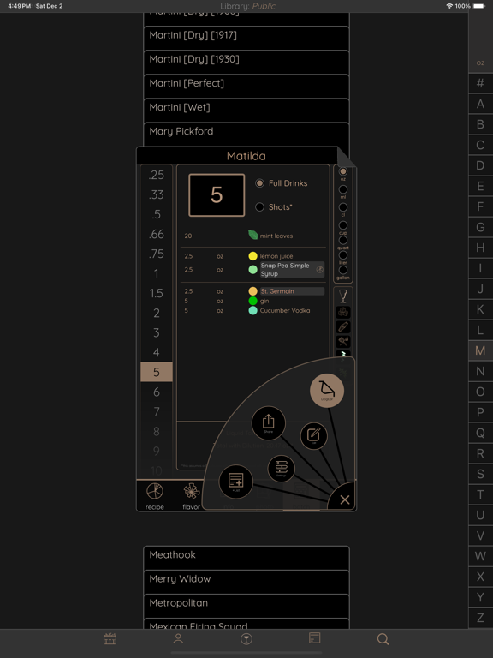Tap the folded page corner of Matilda card
The image size is (493, 658).
[x=347, y=157]
